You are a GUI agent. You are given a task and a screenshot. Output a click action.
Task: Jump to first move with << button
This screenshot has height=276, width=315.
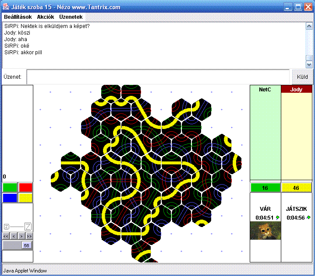pos(6,236)
